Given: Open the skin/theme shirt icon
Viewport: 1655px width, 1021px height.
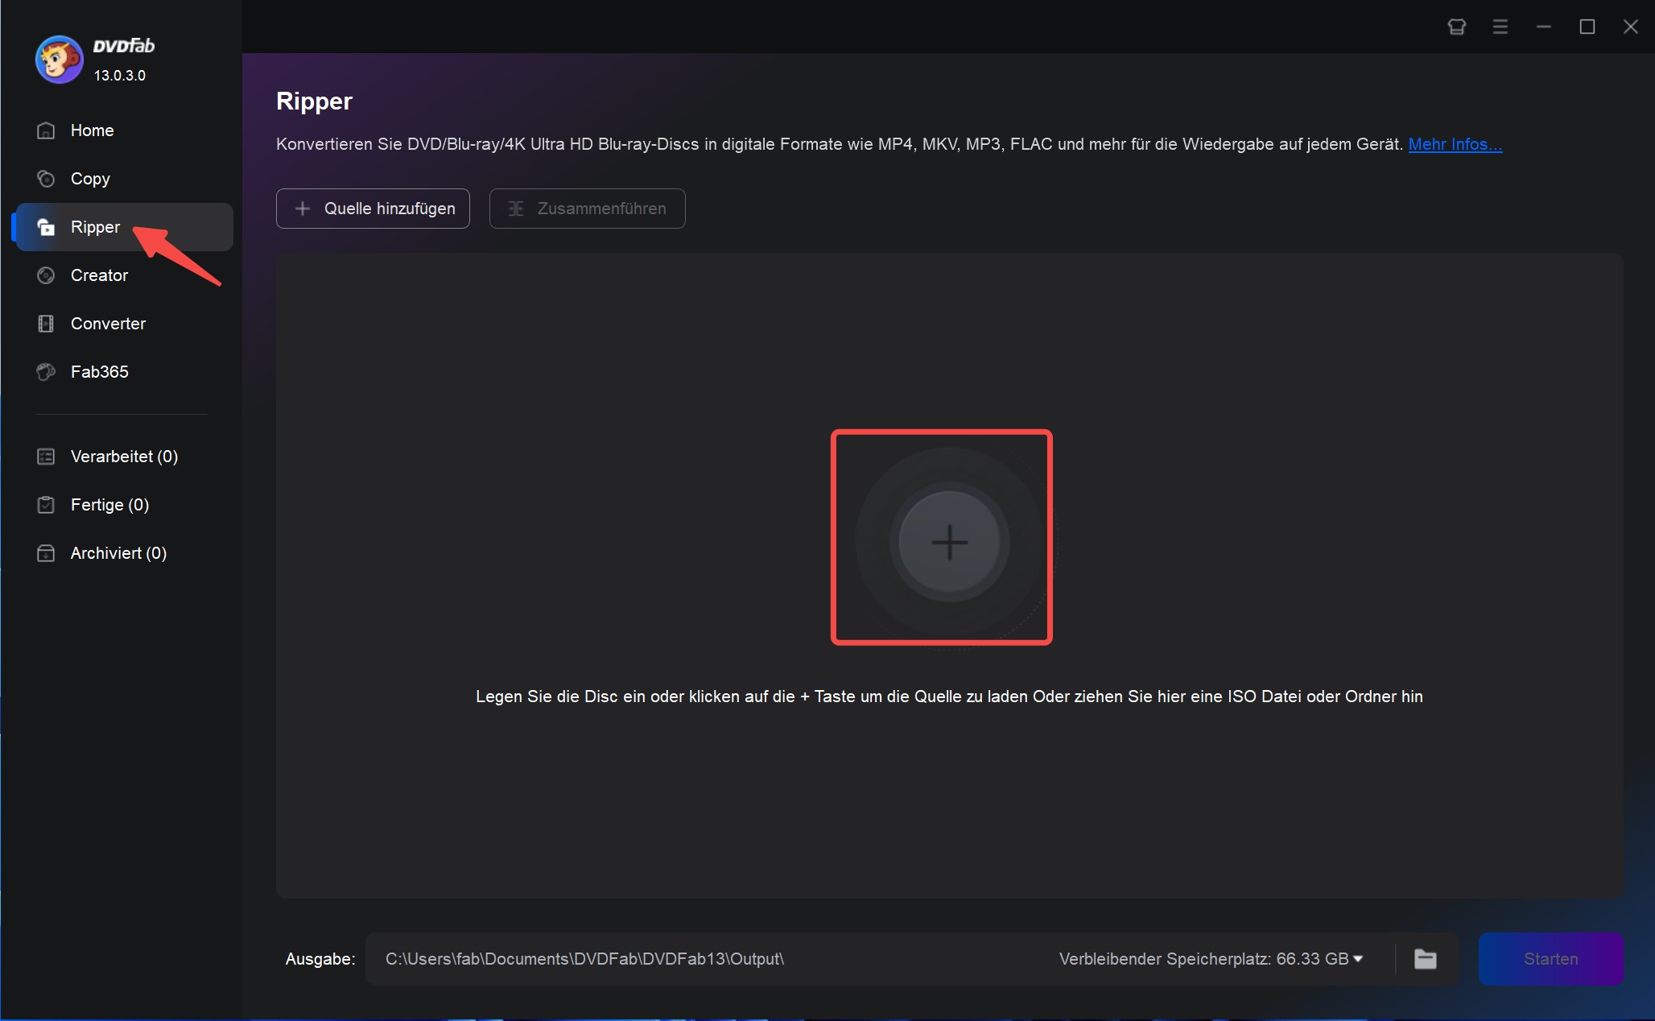Looking at the screenshot, I should [x=1456, y=27].
